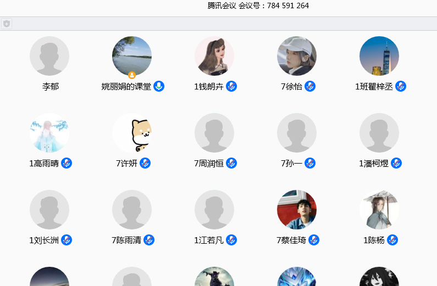Click the muted mic icon next to 7孙一
Viewport: 437px width, 286px height.
(x=310, y=163)
